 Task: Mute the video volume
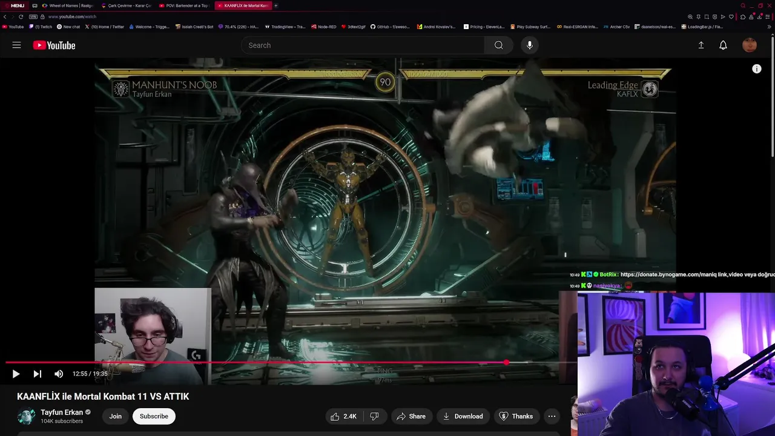[x=59, y=374]
